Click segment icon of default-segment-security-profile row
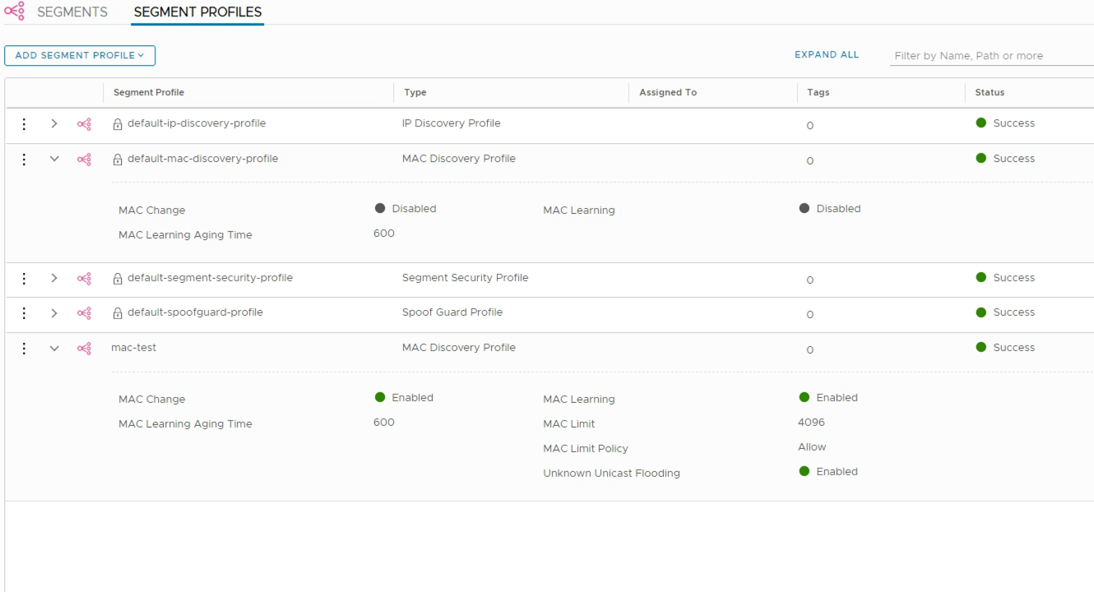 tap(84, 279)
